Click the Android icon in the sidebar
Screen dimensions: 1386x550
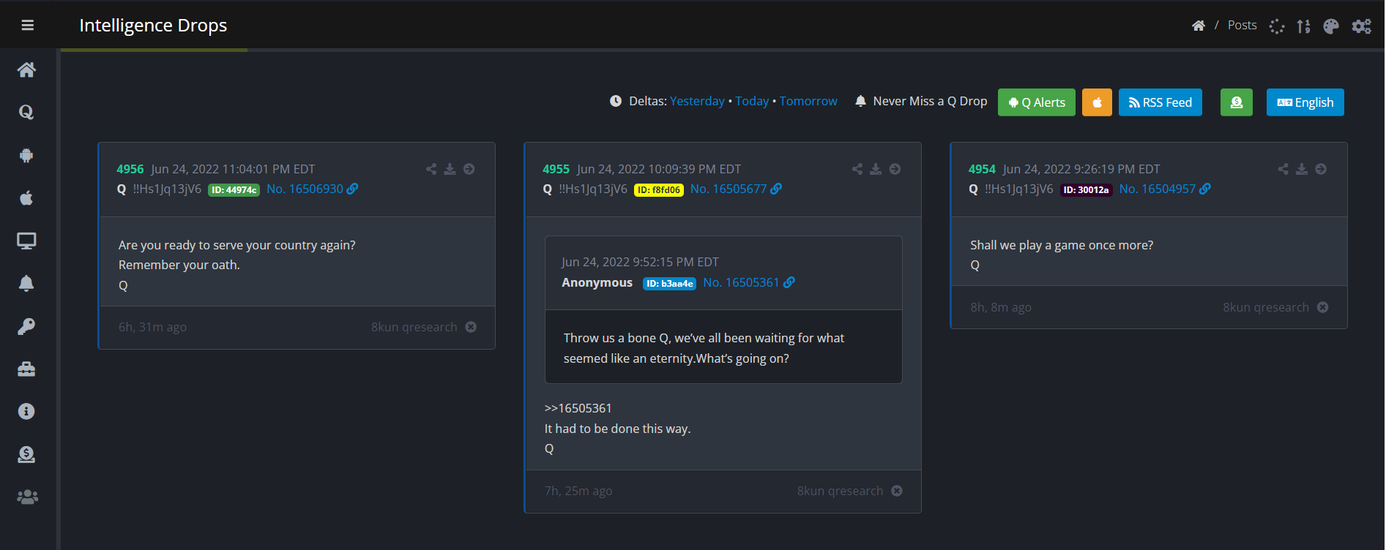(26, 155)
